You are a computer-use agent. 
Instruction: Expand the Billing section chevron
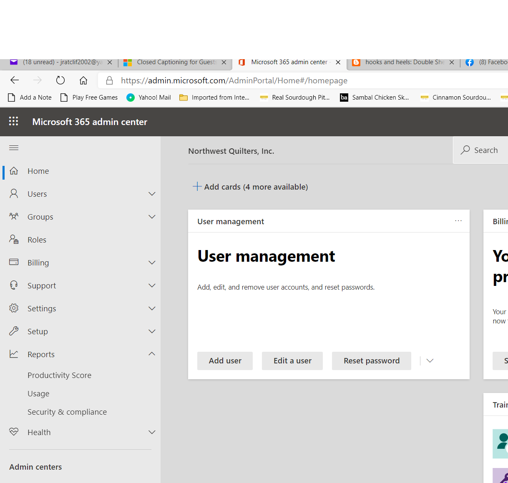click(x=152, y=263)
